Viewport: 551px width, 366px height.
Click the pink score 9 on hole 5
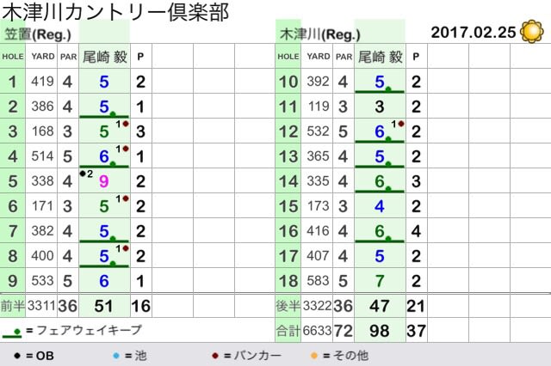(104, 181)
